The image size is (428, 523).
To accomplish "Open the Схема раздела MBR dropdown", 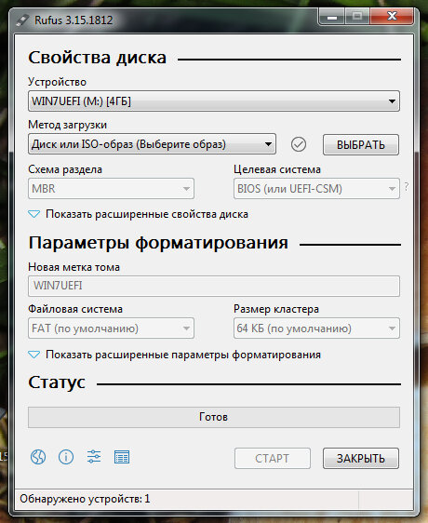I will [111, 189].
